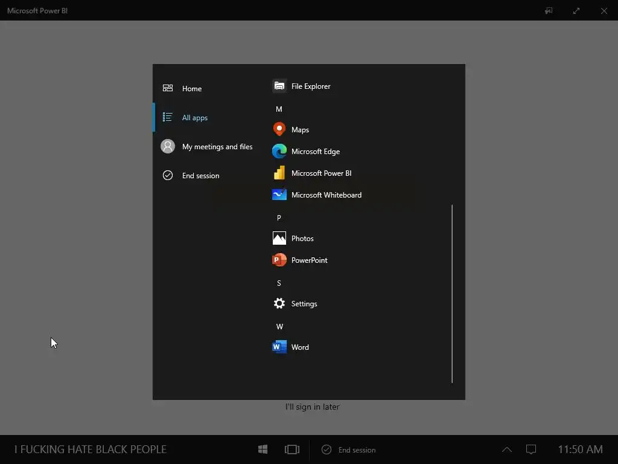Click the 11:50 AM clock
Screen dimensions: 618x464
point(580,449)
